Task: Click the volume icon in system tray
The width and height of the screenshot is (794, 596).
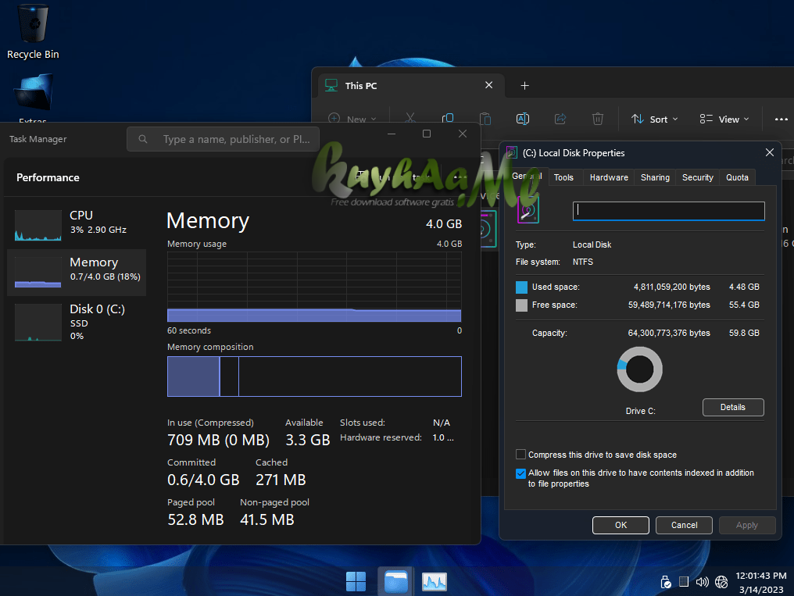Action: pyautogui.click(x=702, y=582)
